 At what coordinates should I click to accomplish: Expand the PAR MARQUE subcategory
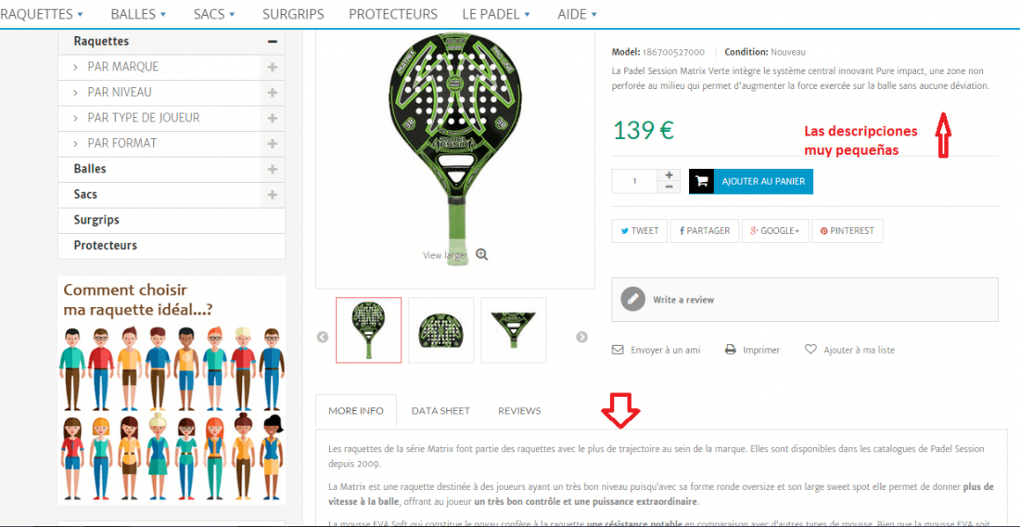click(x=272, y=67)
